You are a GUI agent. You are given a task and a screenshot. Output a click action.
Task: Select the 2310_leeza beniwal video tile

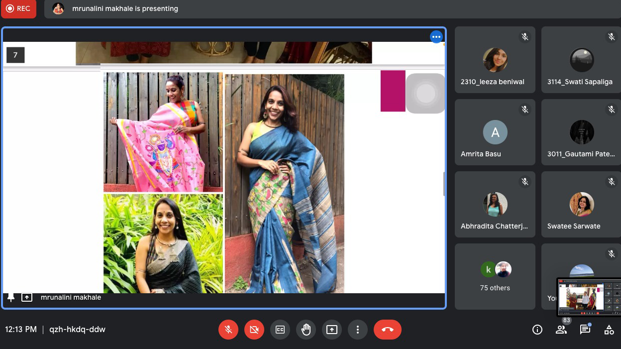(x=495, y=60)
